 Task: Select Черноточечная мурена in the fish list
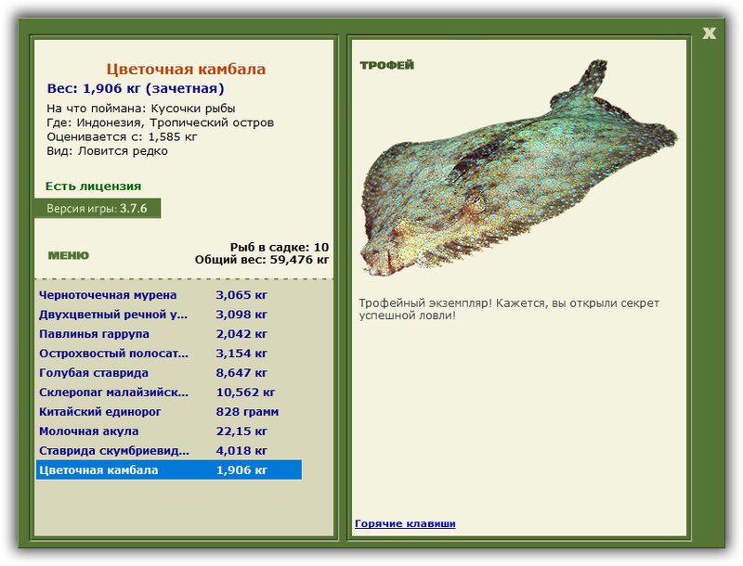point(169,295)
